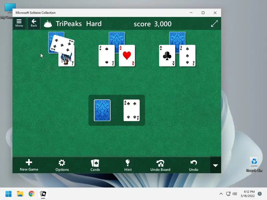Viewport: 267px width, 200px height.
Task: Open the Windows Start menu
Action: 8,194
